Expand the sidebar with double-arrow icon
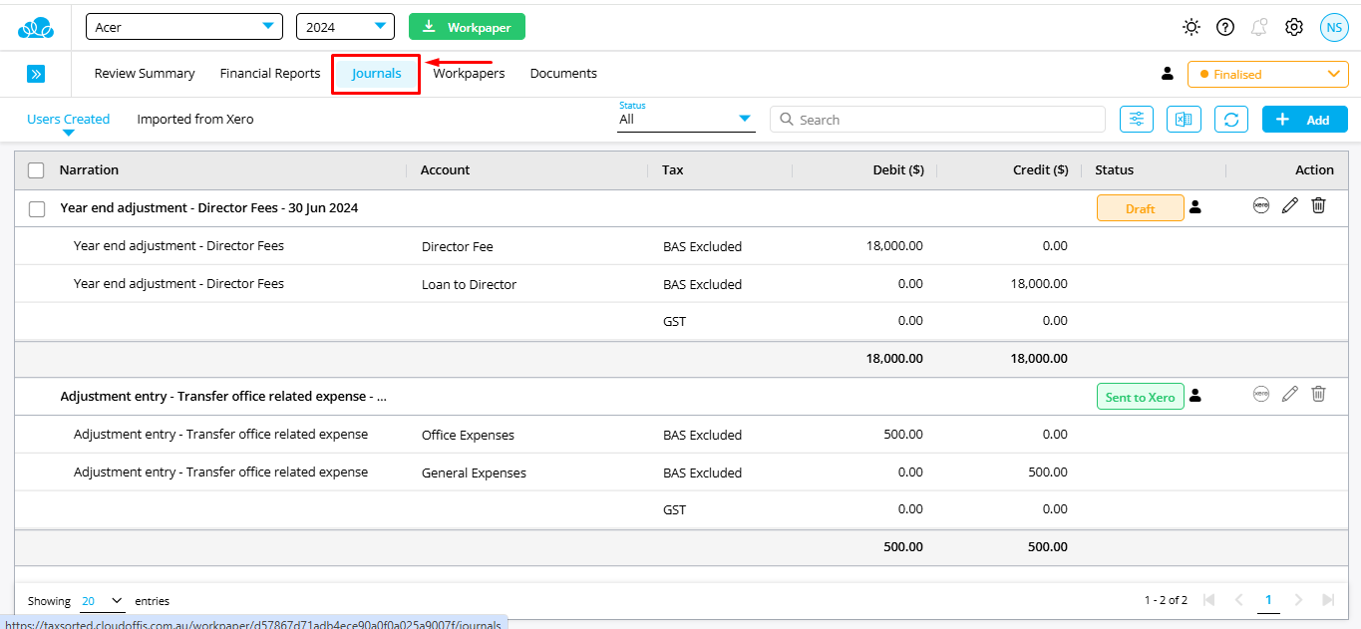Screen dimensions: 1361x629 [x=36, y=74]
